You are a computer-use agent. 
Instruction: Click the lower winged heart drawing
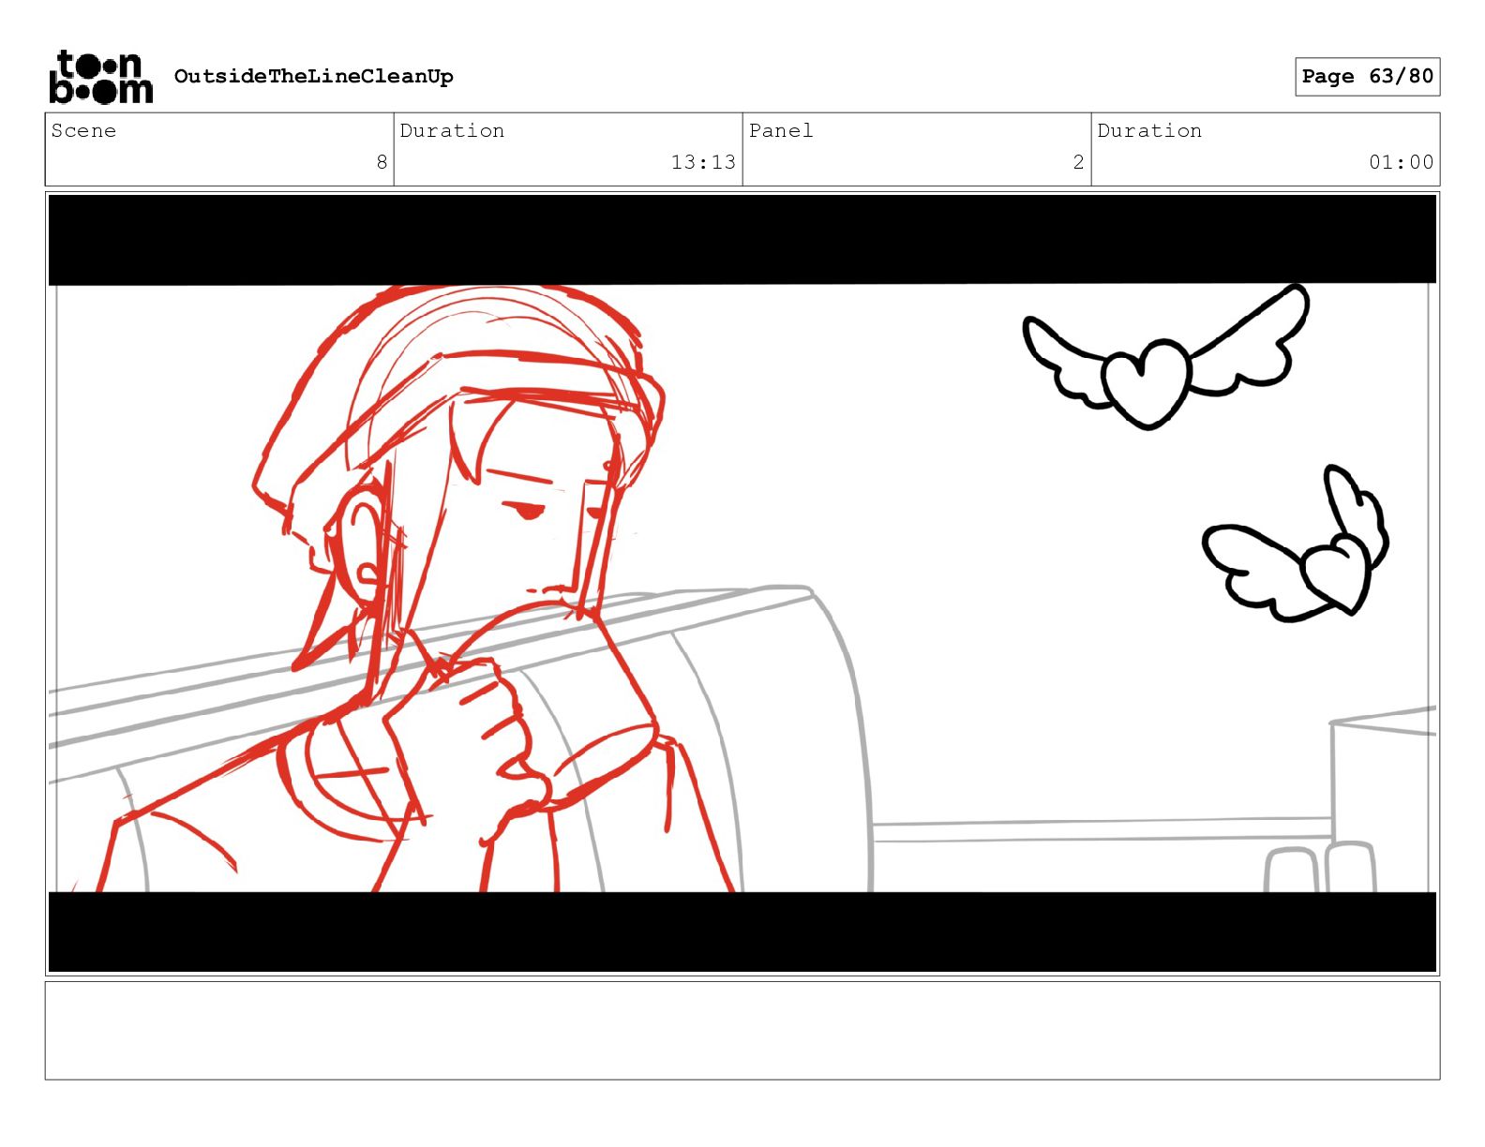(x=1296, y=544)
